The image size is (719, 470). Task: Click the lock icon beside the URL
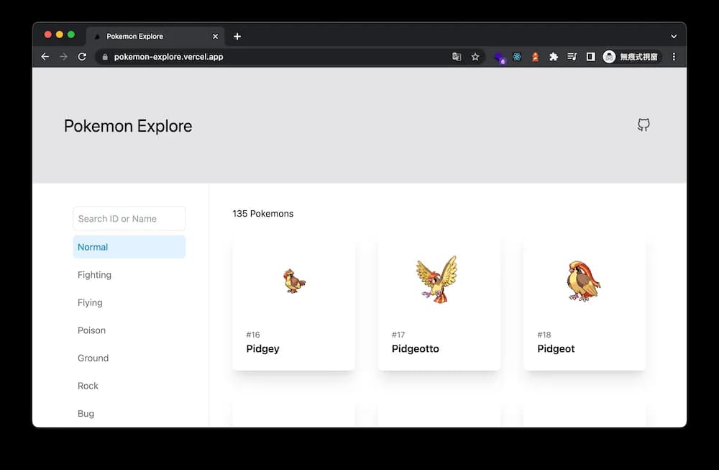(105, 57)
